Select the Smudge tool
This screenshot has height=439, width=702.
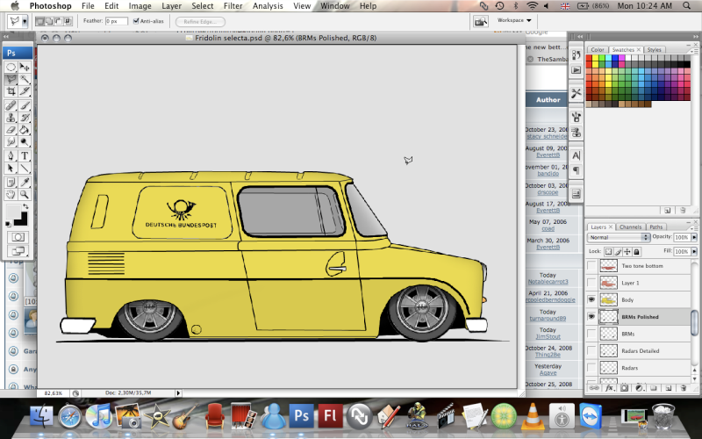[x=11, y=142]
